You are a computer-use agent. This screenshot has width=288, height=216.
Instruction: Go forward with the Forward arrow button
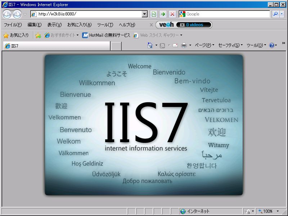click(x=17, y=14)
